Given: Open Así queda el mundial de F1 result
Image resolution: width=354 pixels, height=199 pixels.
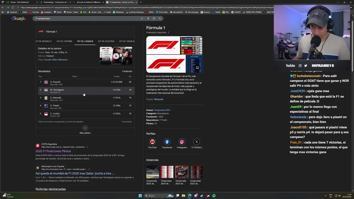Looking at the screenshot, I should click(75, 173).
